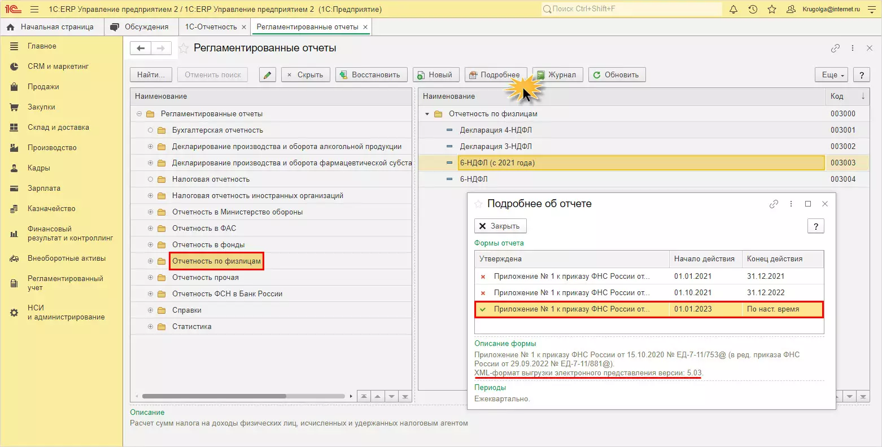Viewport: 882px width, 447px height.
Task: Open favorites star in title bar
Action: click(x=772, y=9)
